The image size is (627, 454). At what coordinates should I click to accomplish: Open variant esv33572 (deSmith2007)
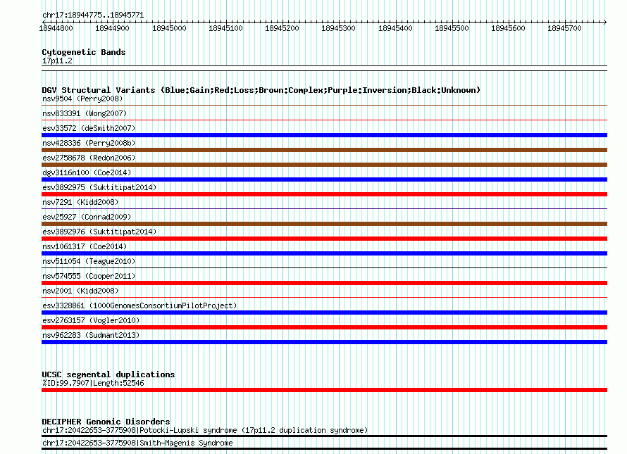[89, 128]
